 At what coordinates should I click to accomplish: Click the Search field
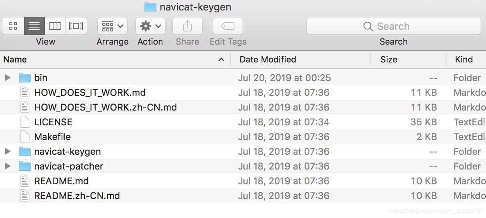tap(393, 26)
